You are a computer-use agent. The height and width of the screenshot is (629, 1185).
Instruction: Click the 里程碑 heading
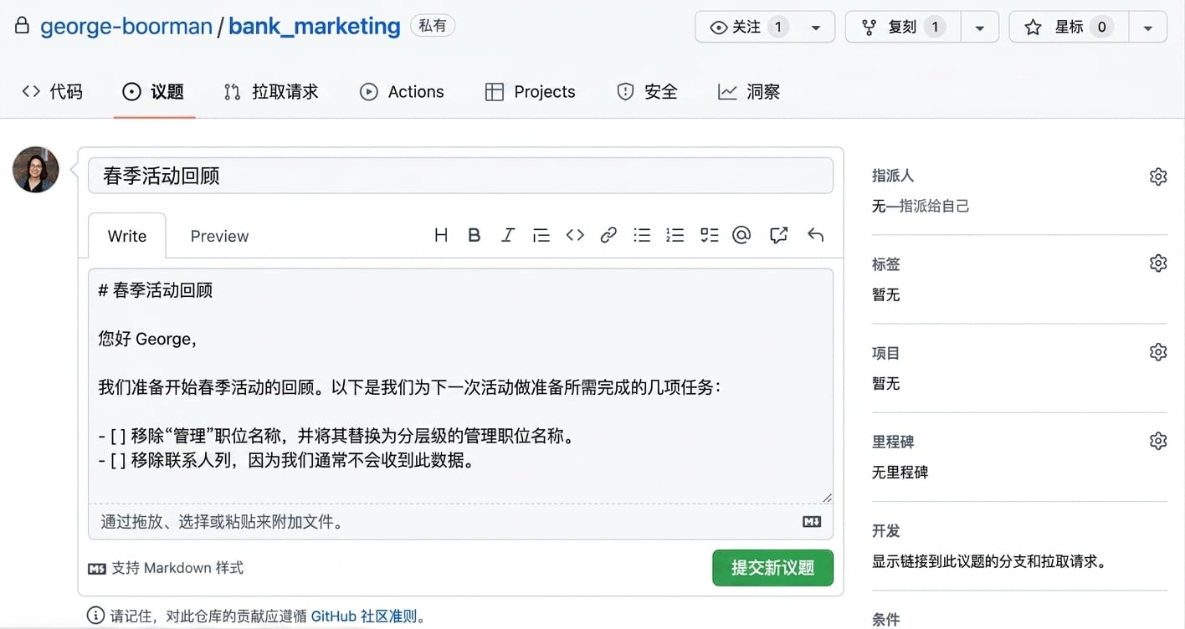click(893, 442)
